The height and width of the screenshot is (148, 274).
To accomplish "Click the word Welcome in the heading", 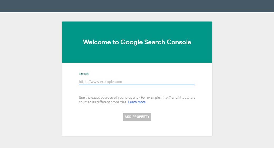I will (97, 42).
